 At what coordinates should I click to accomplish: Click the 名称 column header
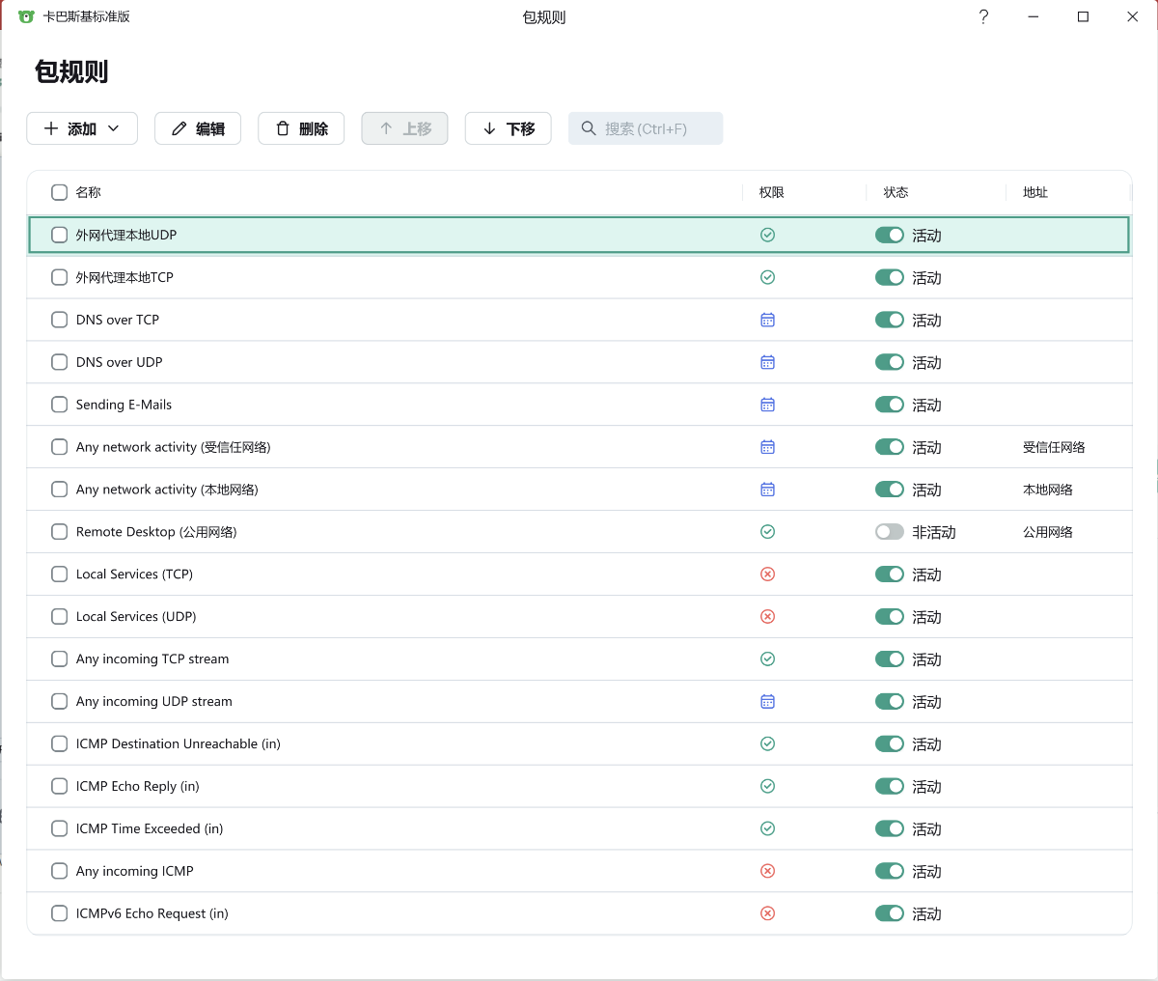89,192
